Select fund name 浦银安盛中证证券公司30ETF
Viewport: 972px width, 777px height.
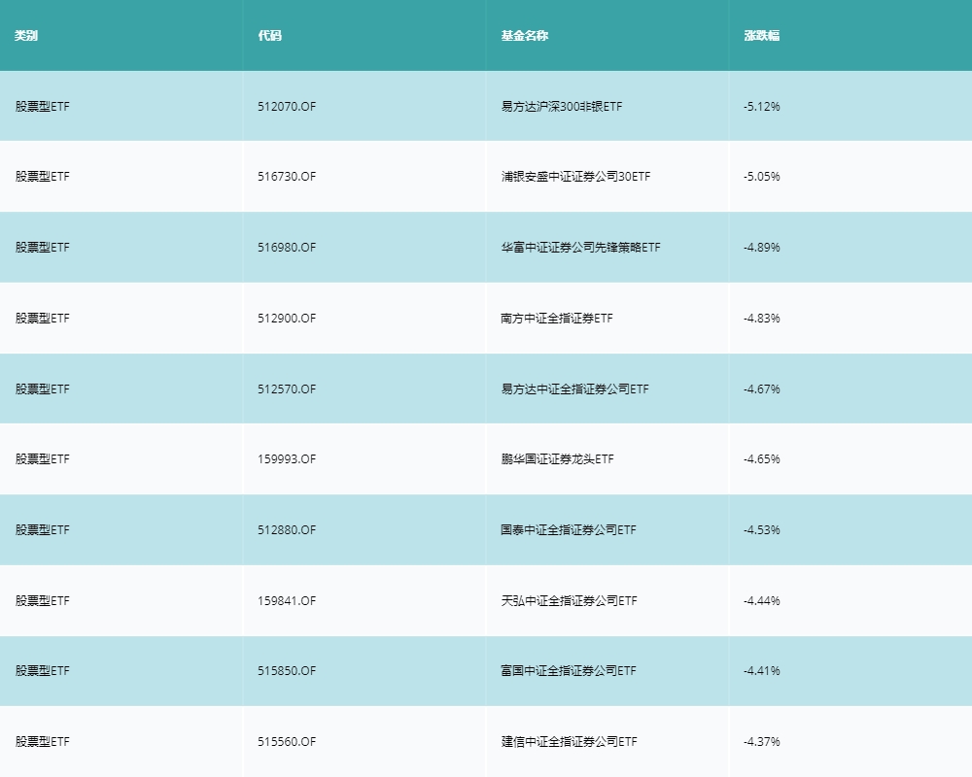575,177
